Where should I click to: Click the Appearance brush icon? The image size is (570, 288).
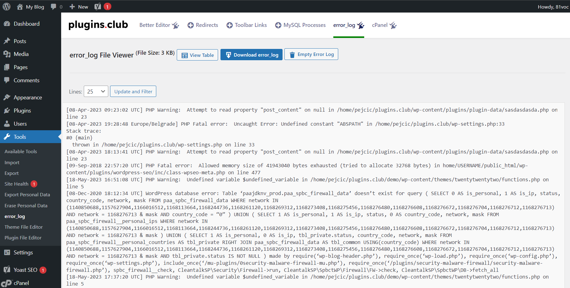click(x=7, y=98)
